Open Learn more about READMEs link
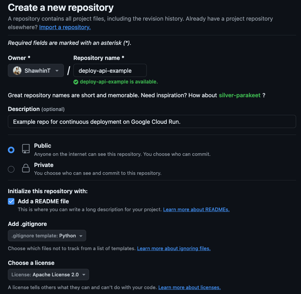The image size is (301, 294). (196, 210)
